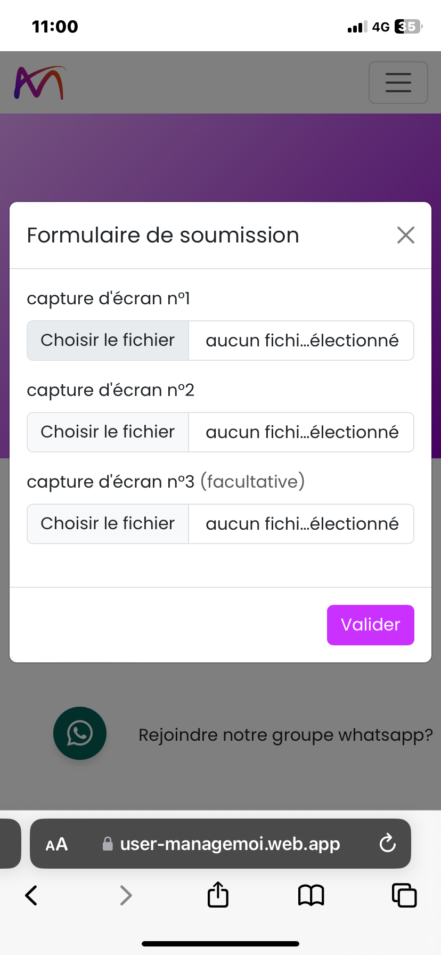Choose file for capture d'écran n°1
441x955 pixels.
click(x=108, y=341)
